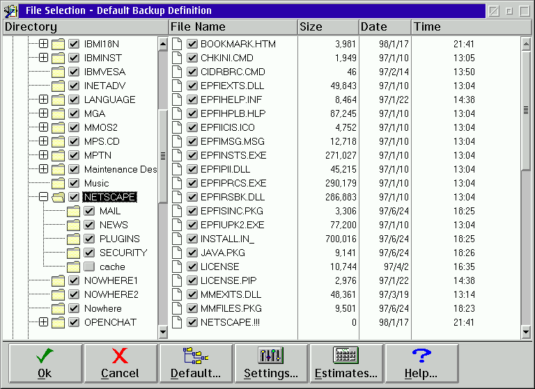Open the Settings... dialog

tap(271, 363)
